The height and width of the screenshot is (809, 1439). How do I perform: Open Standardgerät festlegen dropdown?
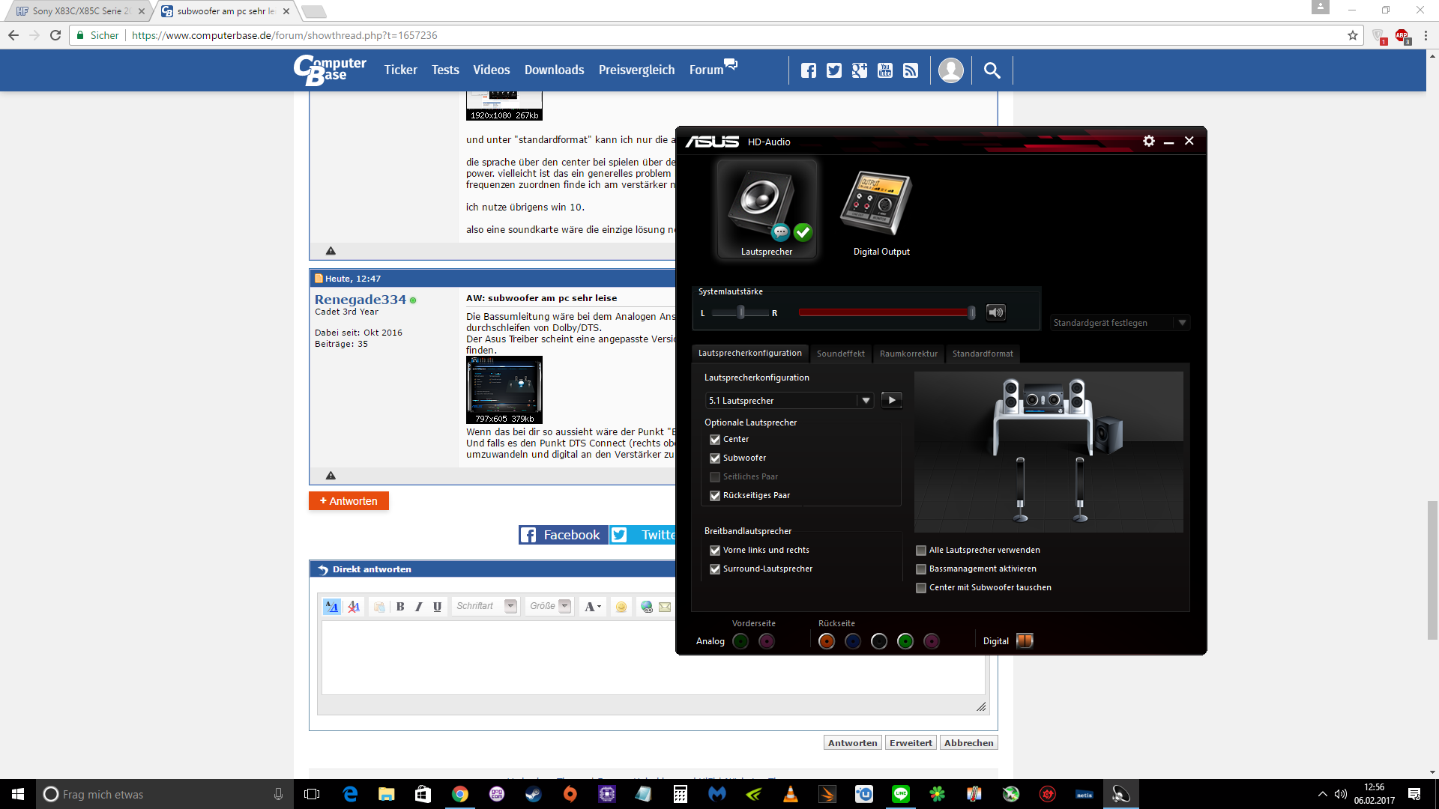(x=1182, y=323)
